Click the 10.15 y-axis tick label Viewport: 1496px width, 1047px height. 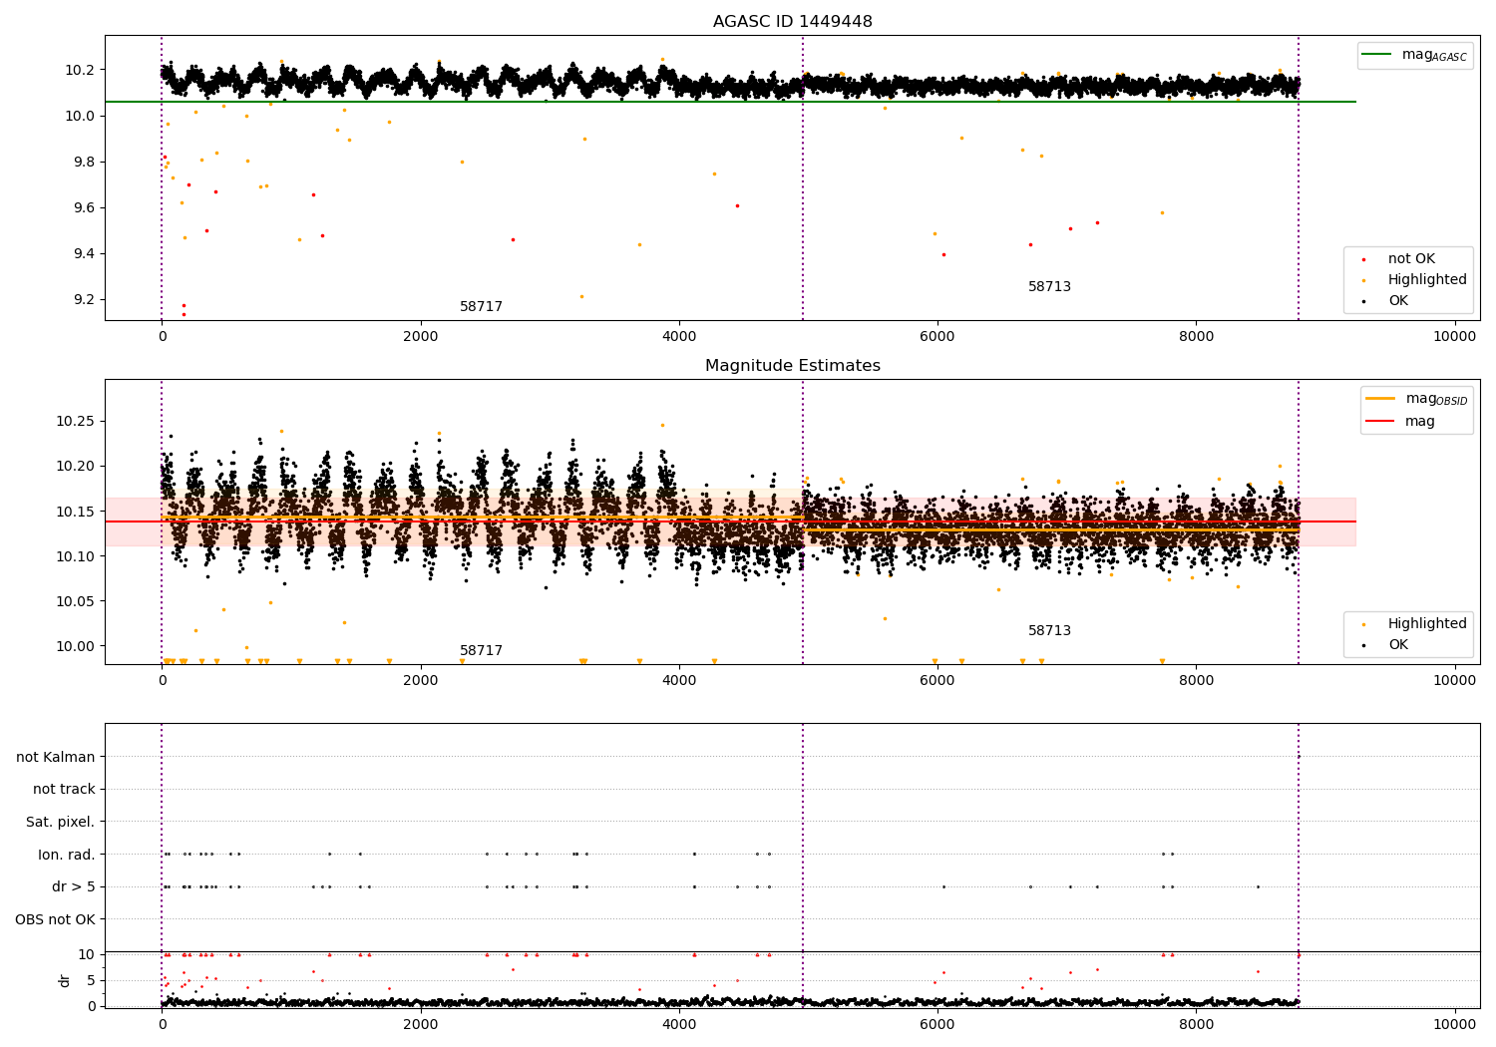point(76,512)
